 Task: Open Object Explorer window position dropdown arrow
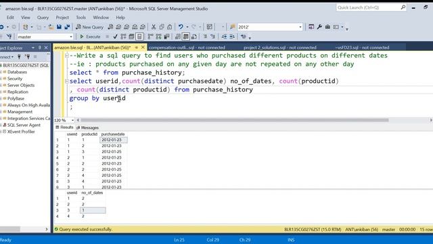[x=33, y=47]
